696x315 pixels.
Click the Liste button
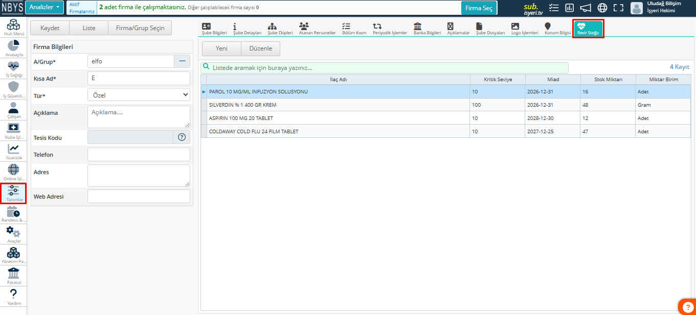(89, 28)
